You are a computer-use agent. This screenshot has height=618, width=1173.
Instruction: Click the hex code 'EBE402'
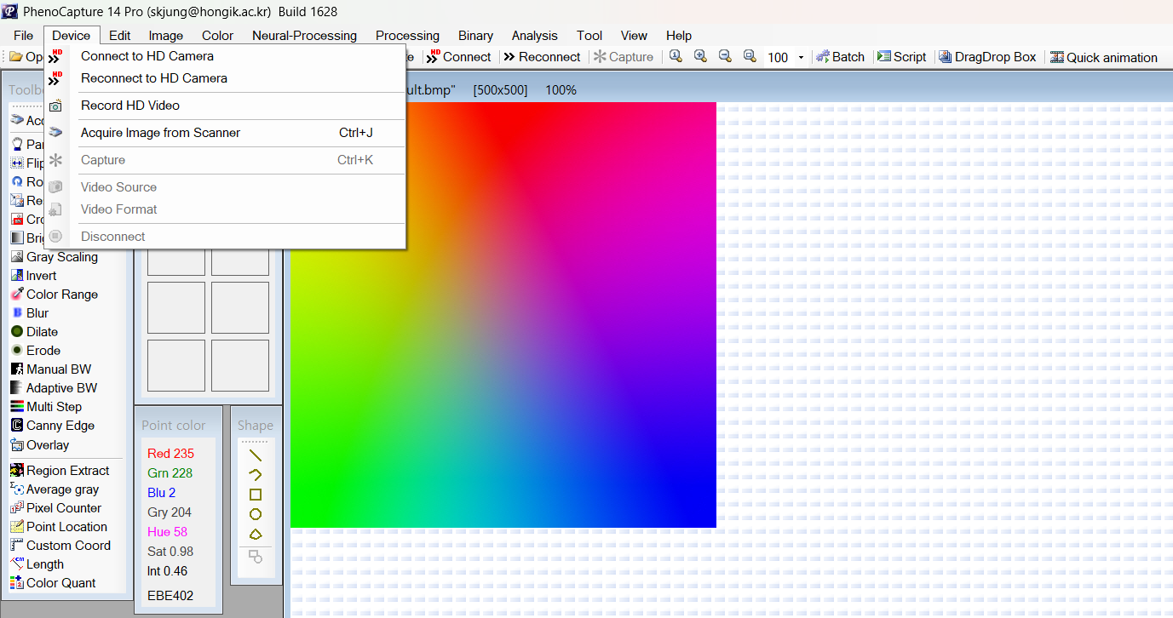[170, 596]
